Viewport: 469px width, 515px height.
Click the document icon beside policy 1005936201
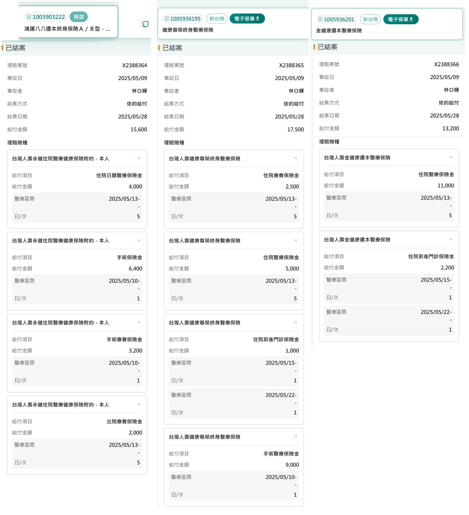(x=320, y=19)
